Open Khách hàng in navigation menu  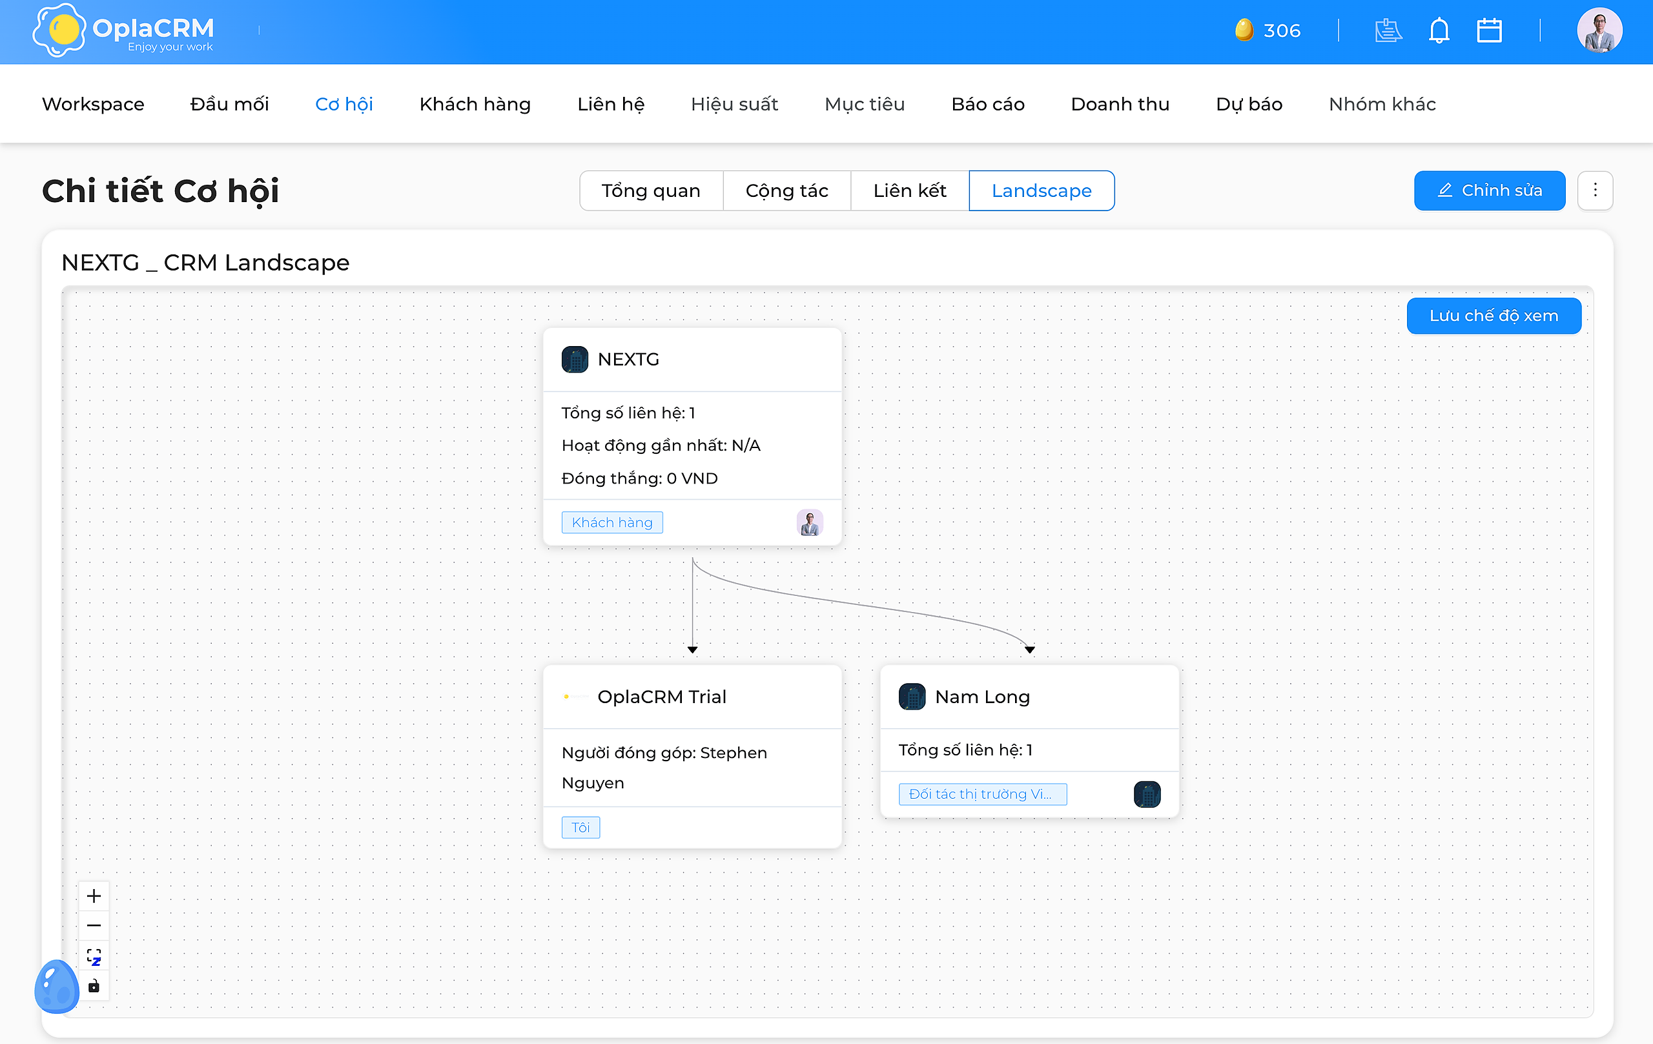475,105
